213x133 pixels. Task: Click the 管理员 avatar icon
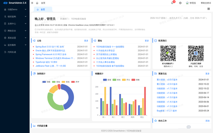[187, 3]
